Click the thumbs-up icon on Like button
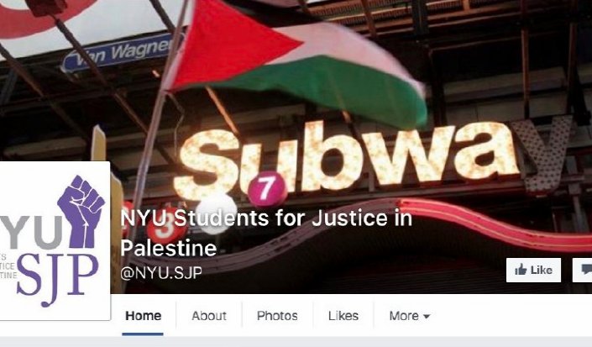 click(x=521, y=270)
